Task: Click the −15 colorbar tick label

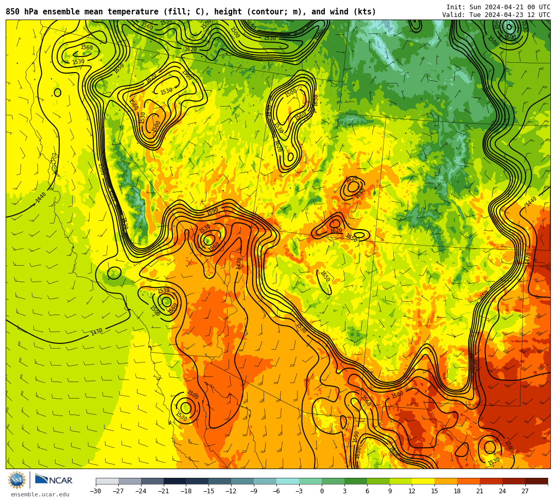Action: point(209,491)
